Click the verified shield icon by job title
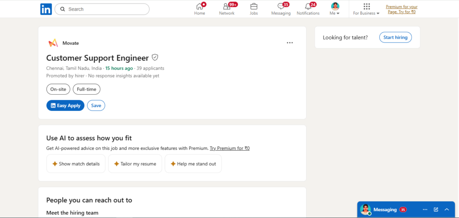Viewport: 459px width, 218px height. click(x=155, y=57)
